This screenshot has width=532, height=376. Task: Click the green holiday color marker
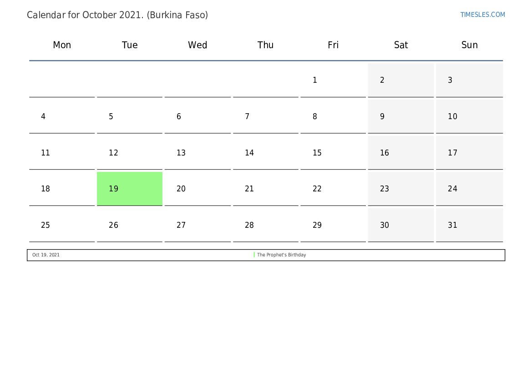click(254, 255)
